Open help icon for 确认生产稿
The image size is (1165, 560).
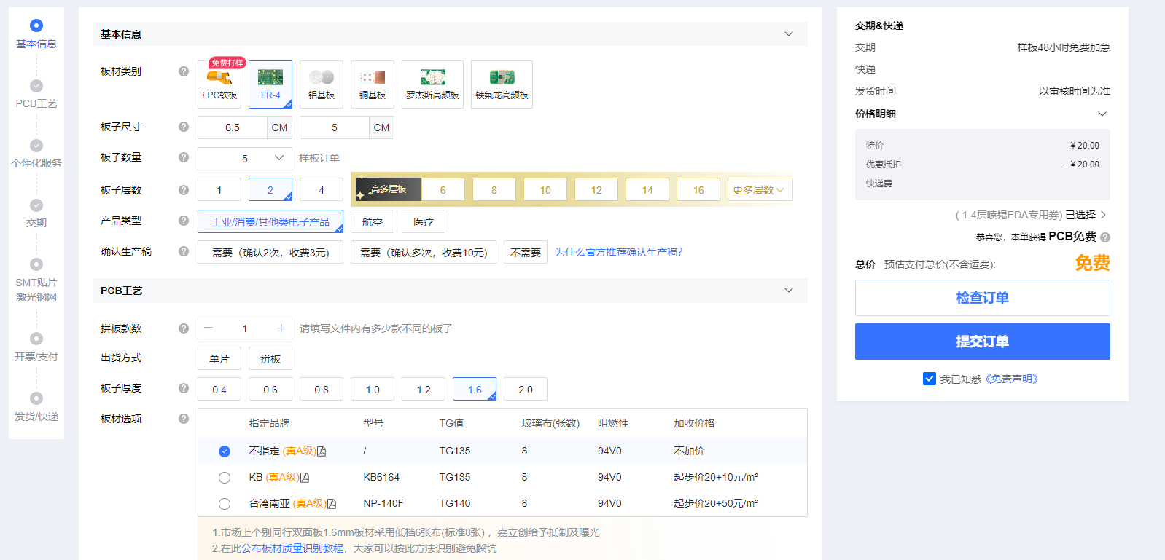click(x=184, y=251)
